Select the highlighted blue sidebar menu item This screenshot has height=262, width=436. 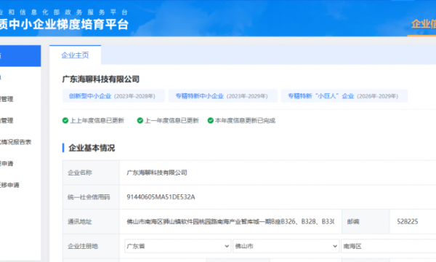point(20,56)
